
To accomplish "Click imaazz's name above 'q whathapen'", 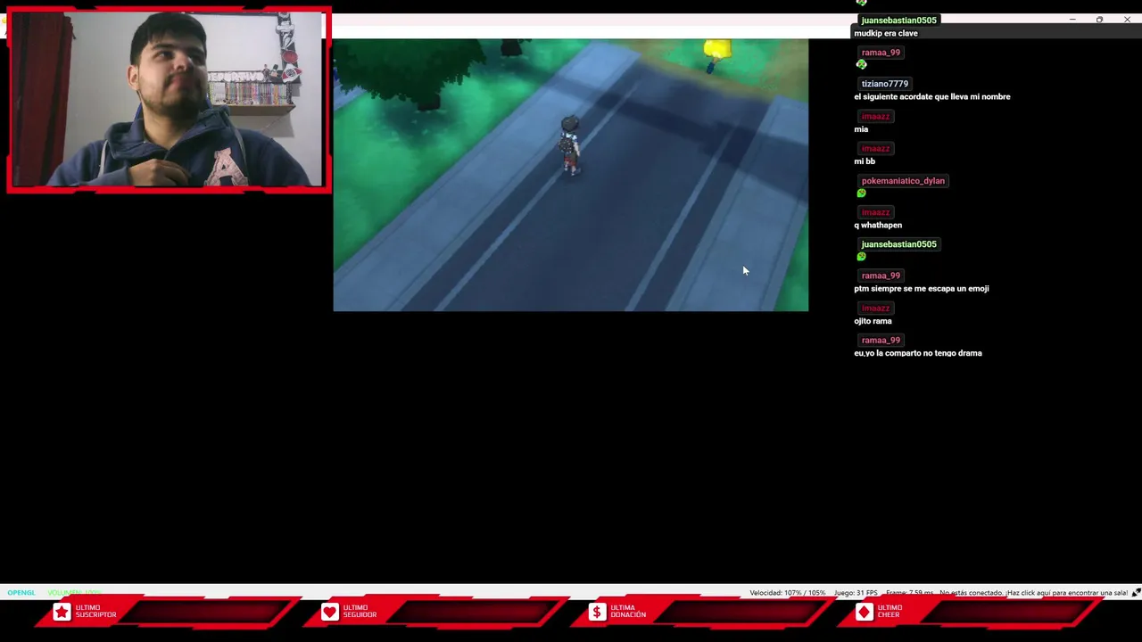I will (875, 212).
